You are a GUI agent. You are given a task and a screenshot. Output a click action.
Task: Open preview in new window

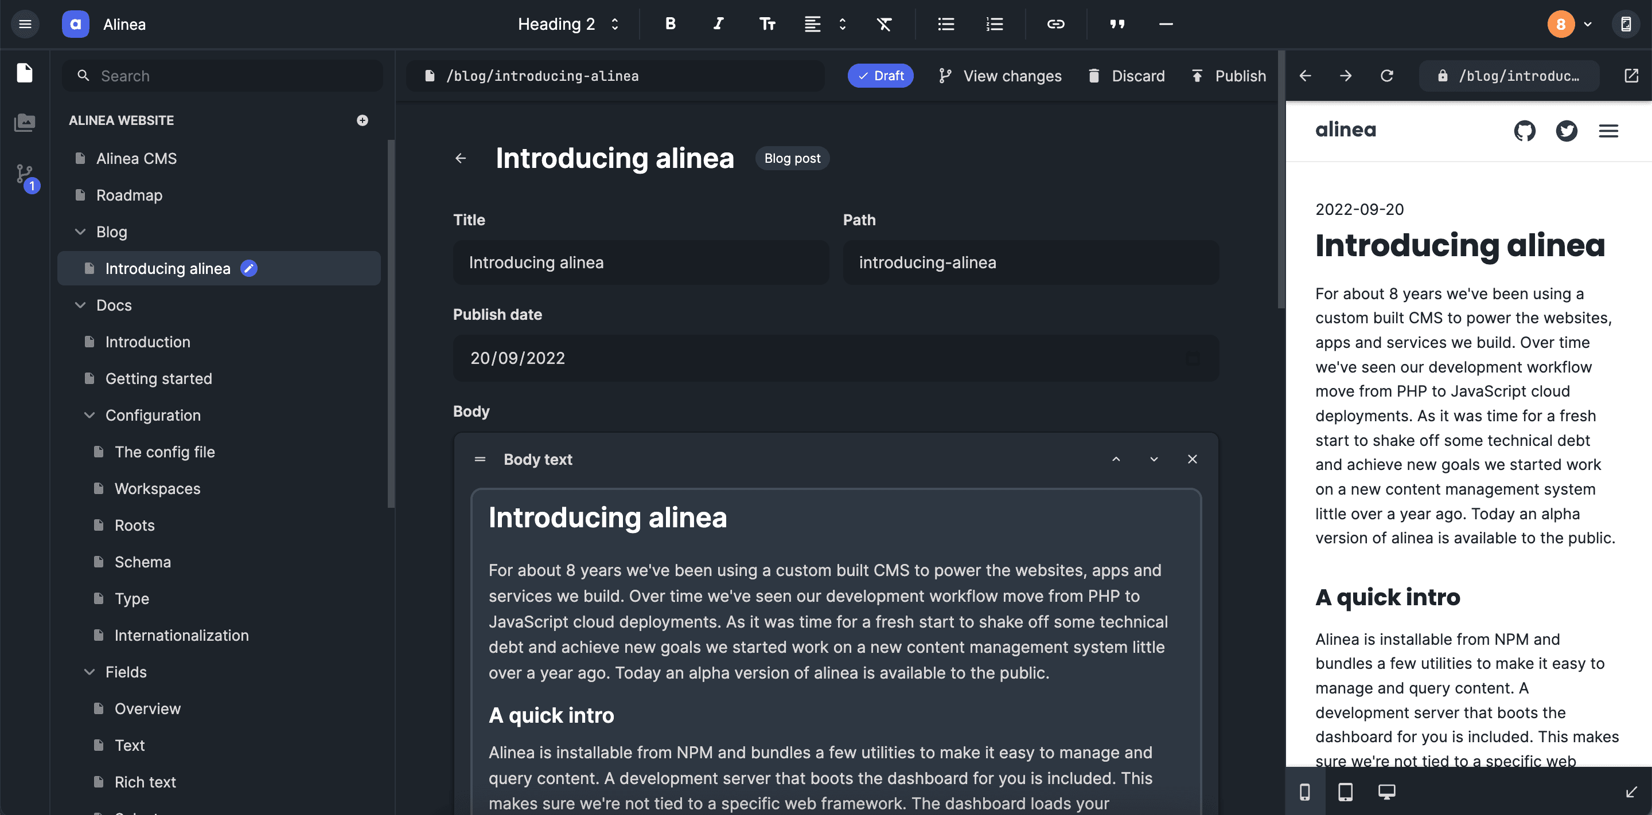click(x=1631, y=76)
